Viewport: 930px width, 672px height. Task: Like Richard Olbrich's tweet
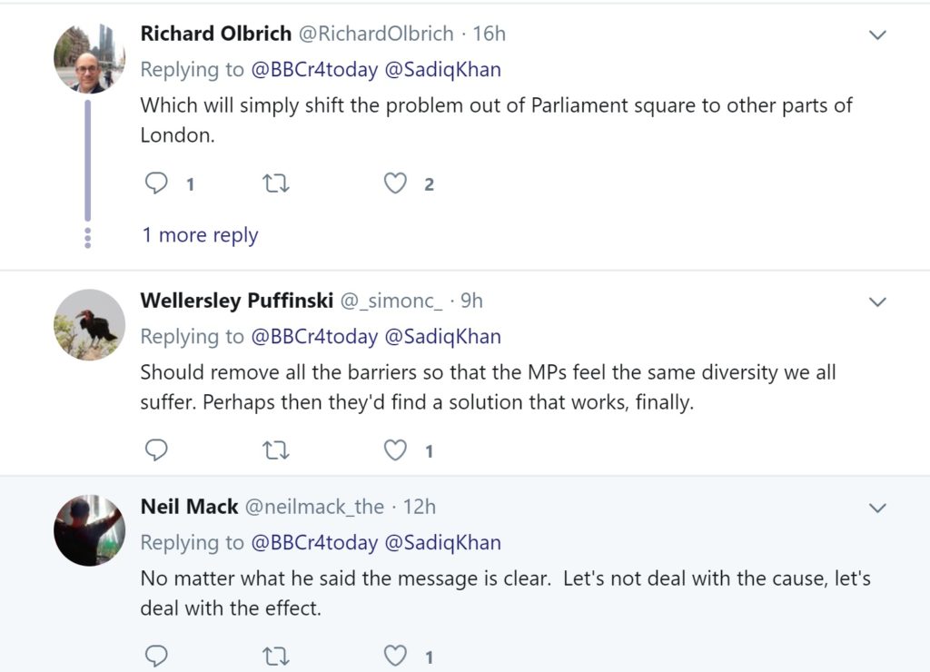point(395,184)
